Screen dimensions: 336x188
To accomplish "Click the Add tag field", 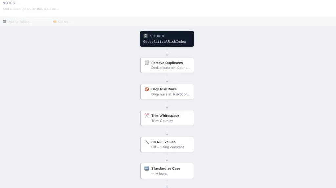I will tap(64, 22).
